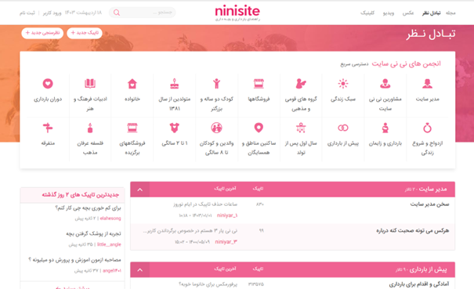
Task: Click جدیدترین تاپیک های ۲ روز گذشته heading
Action: (81, 195)
